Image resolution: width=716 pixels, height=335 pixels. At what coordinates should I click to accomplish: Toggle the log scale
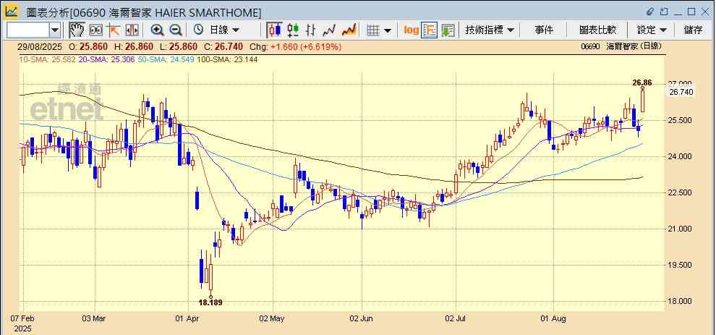pyautogui.click(x=411, y=30)
